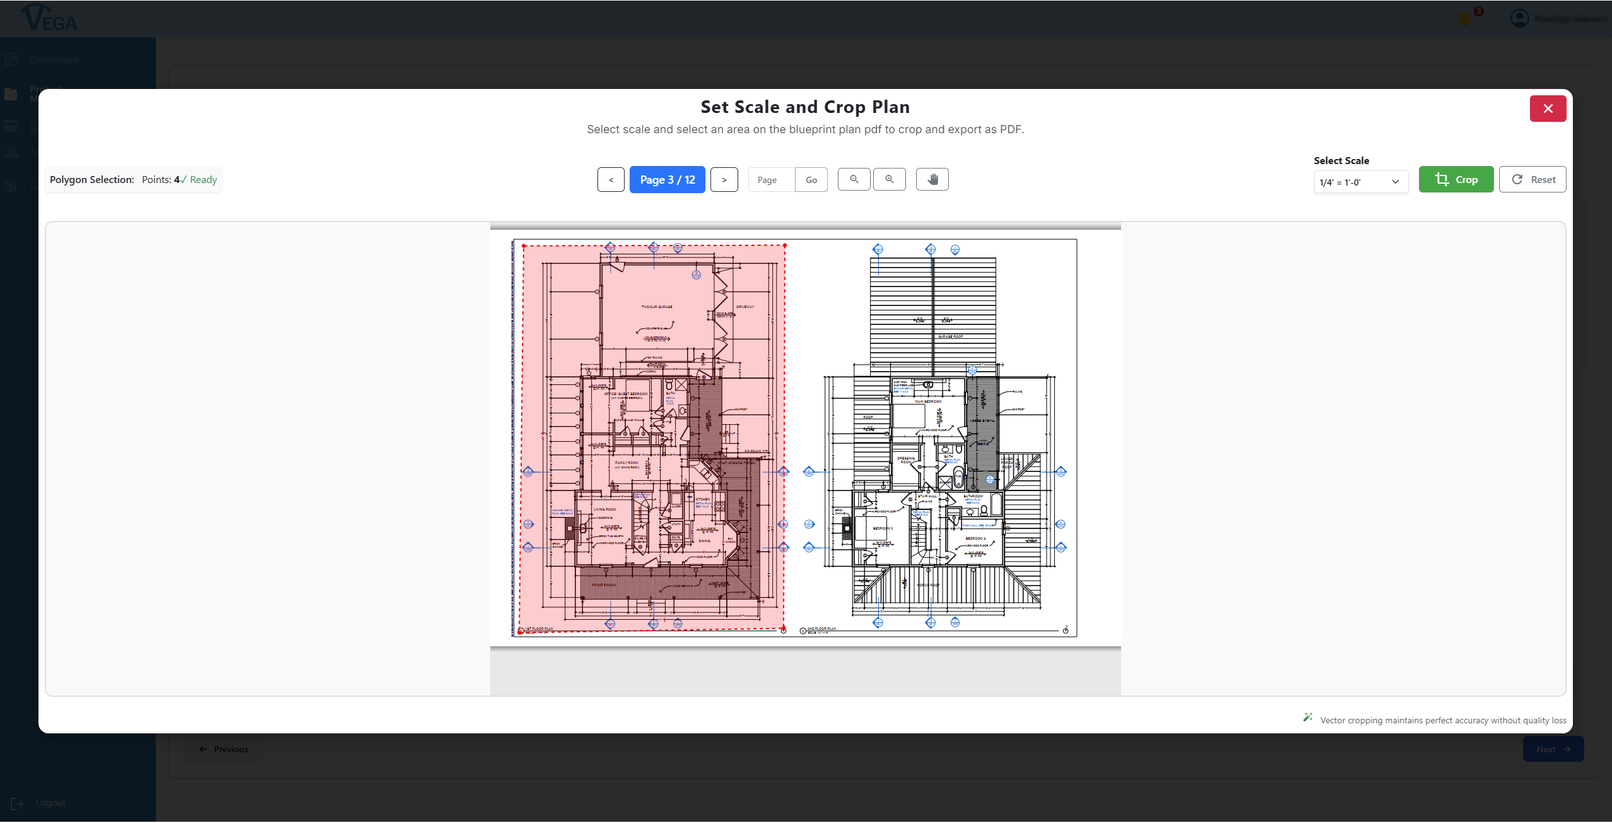The image size is (1612, 823).
Task: Reset the polygon selection
Action: pyautogui.click(x=1532, y=179)
